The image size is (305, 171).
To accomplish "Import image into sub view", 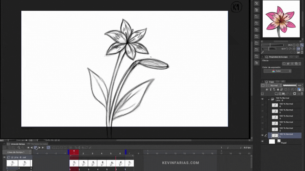I will (298, 52).
